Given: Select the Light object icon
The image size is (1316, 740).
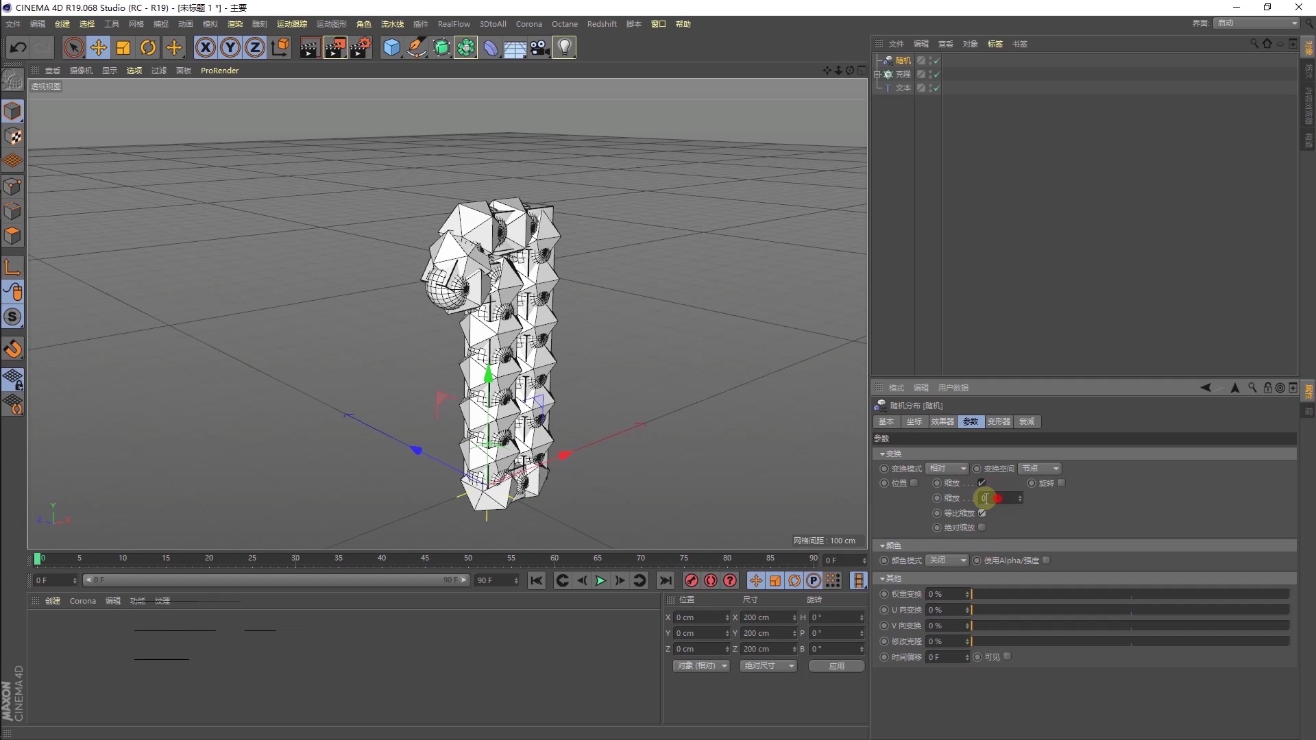Looking at the screenshot, I should point(563,47).
